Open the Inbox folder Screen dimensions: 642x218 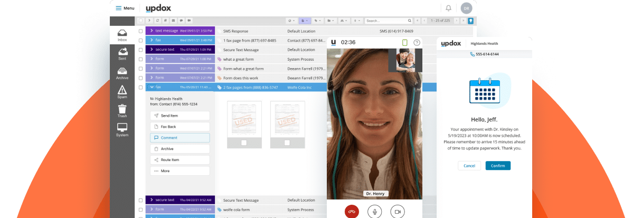click(122, 35)
